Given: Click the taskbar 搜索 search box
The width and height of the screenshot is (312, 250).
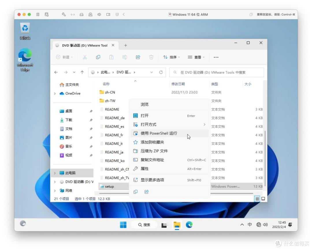Looking at the screenshot, I should tap(144, 225).
